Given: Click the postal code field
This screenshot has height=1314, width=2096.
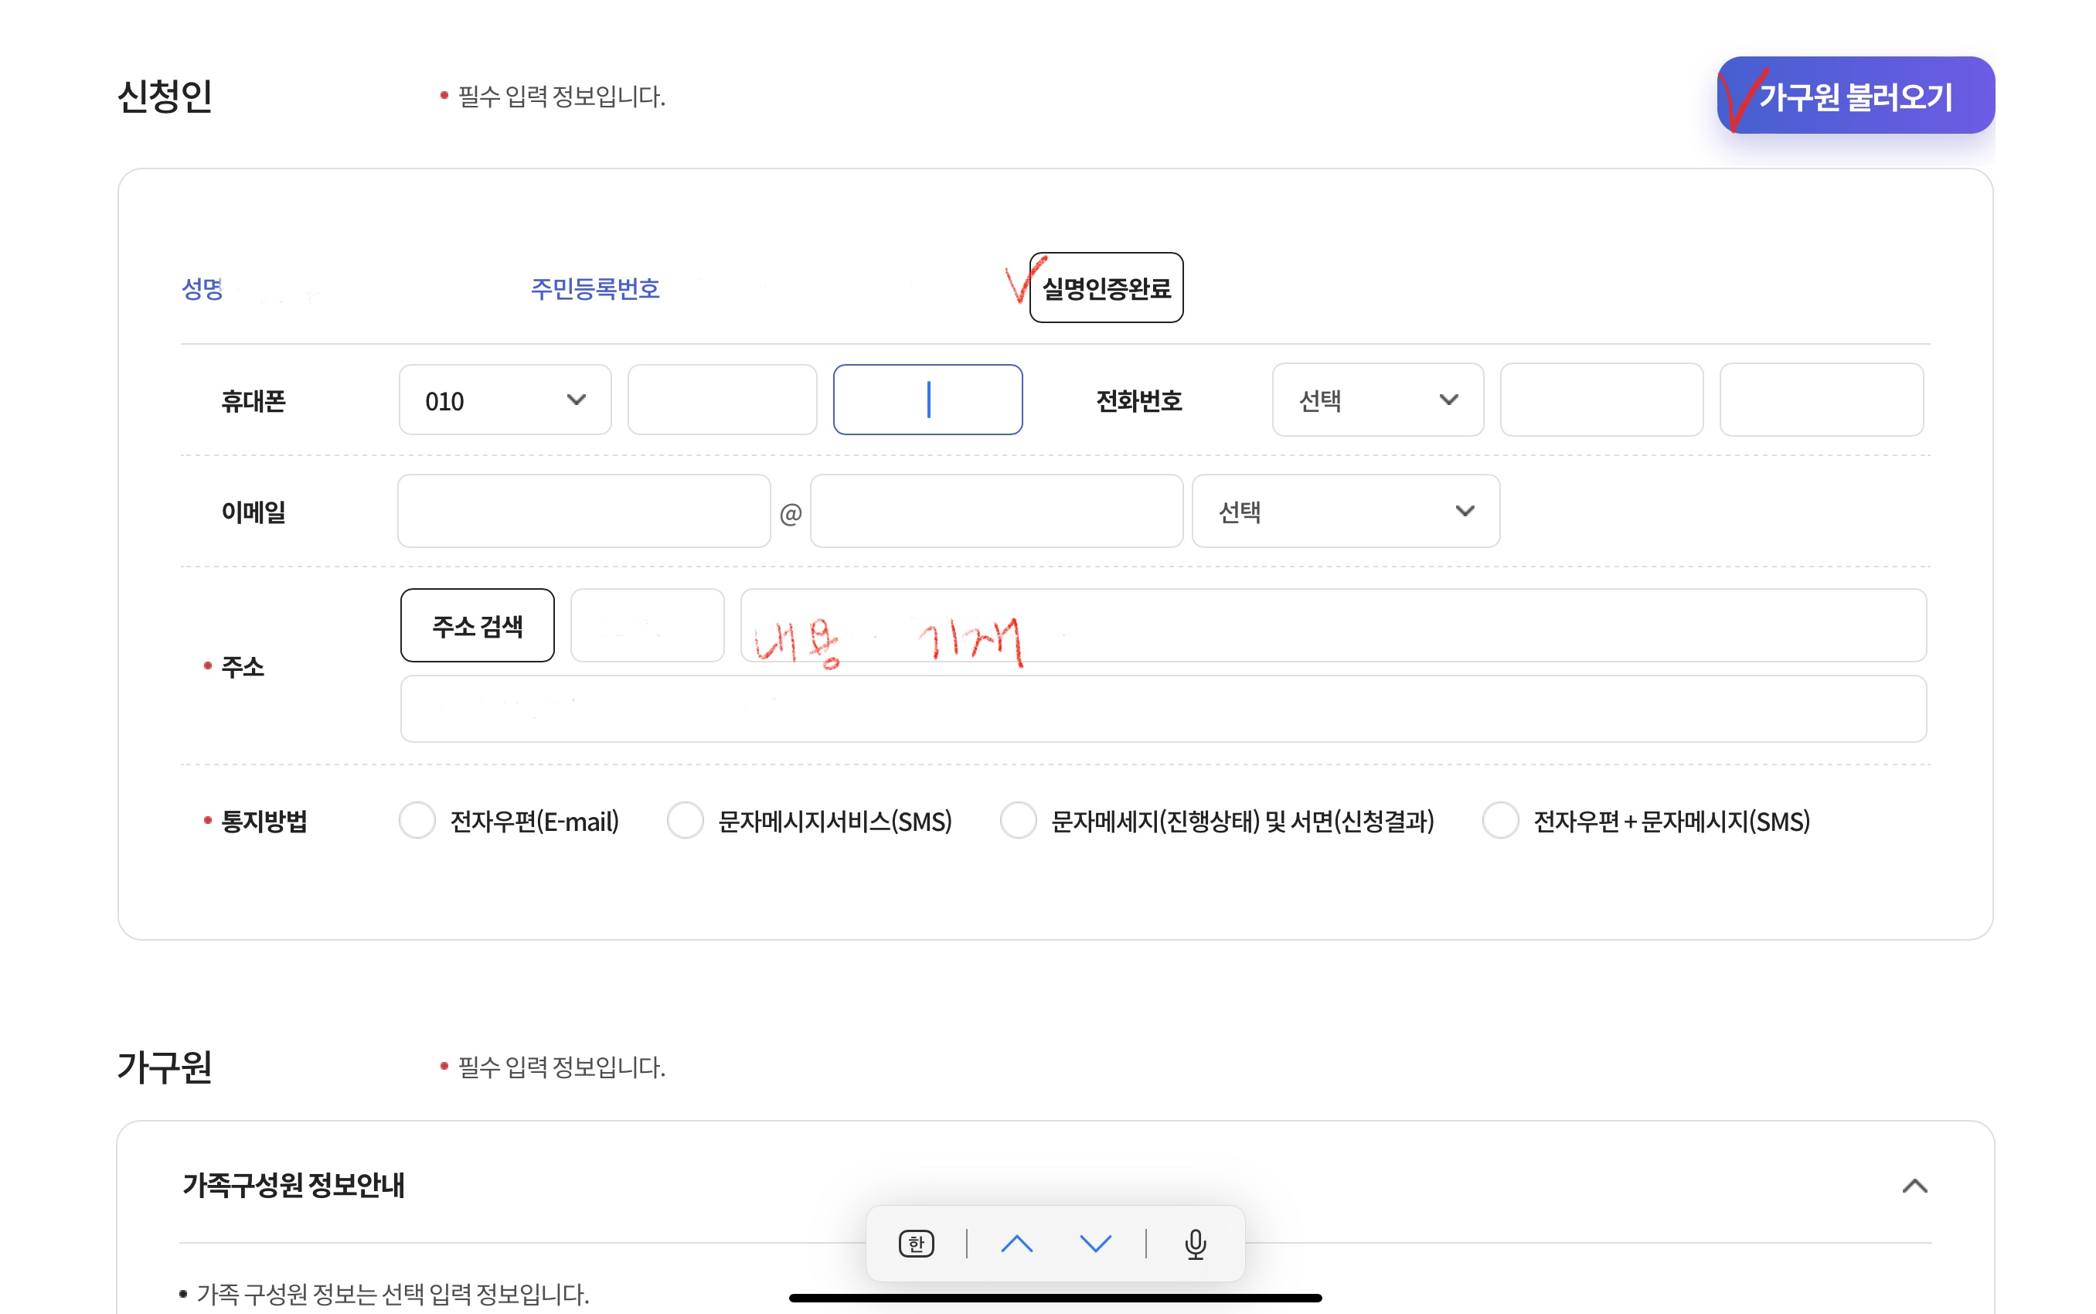Looking at the screenshot, I should pyautogui.click(x=647, y=626).
